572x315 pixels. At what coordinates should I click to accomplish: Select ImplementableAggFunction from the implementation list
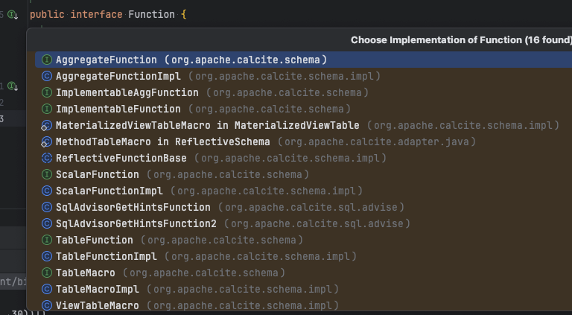[x=127, y=92]
